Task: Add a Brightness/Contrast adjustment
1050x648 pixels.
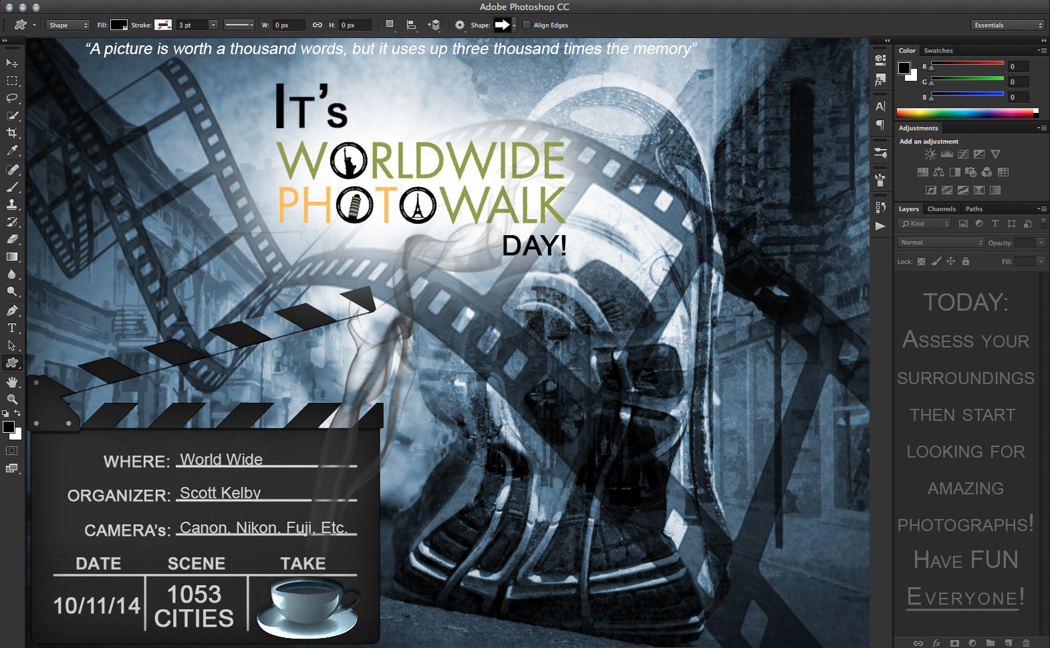Action: pyautogui.click(x=930, y=154)
